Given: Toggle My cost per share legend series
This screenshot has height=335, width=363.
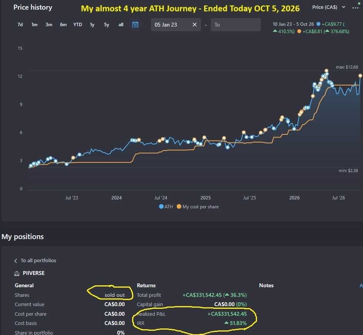Looking at the screenshot, I should click(x=198, y=207).
